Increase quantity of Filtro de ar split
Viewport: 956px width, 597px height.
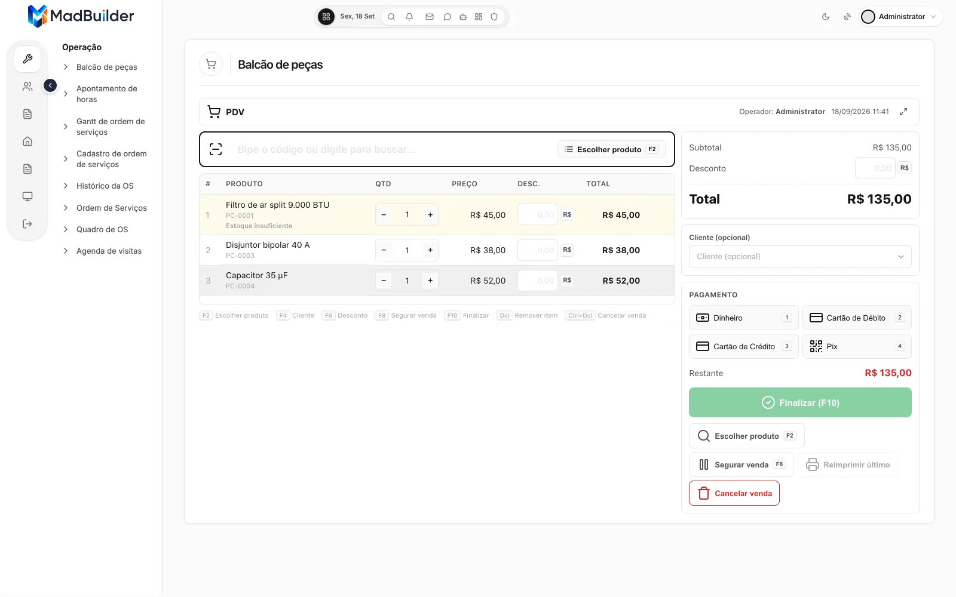[430, 214]
